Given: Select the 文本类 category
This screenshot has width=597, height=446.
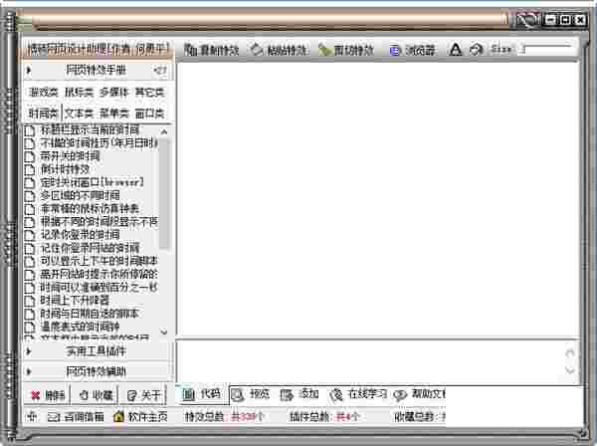Looking at the screenshot, I should (79, 113).
